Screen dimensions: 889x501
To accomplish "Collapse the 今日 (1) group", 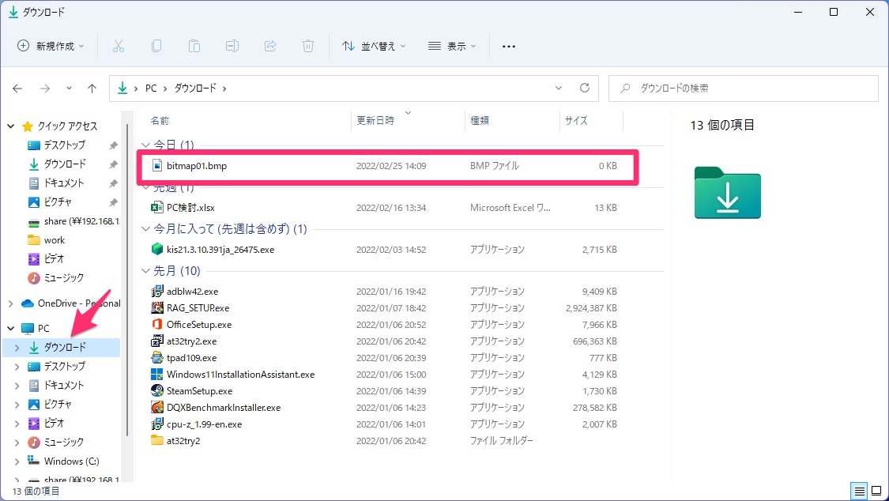I will (x=145, y=145).
